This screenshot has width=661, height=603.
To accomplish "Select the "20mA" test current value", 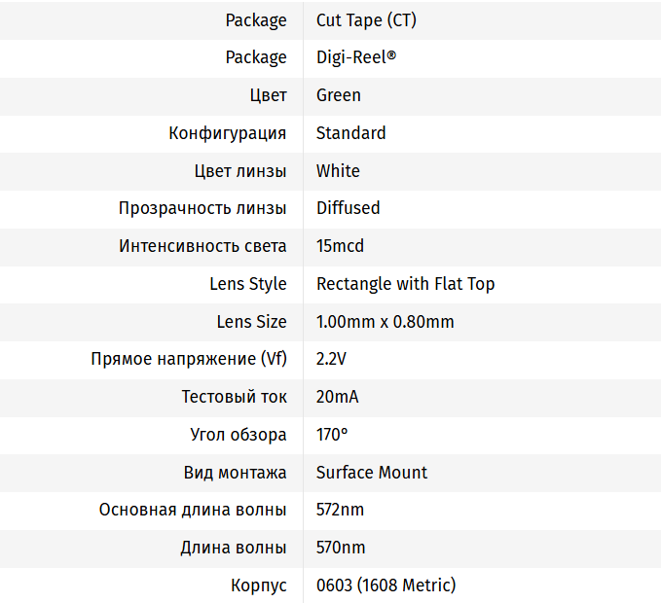I will [338, 397].
